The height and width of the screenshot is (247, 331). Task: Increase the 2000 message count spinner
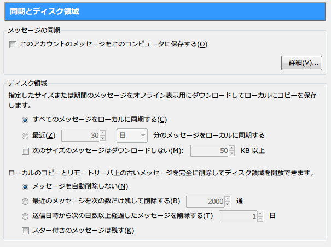228,198
